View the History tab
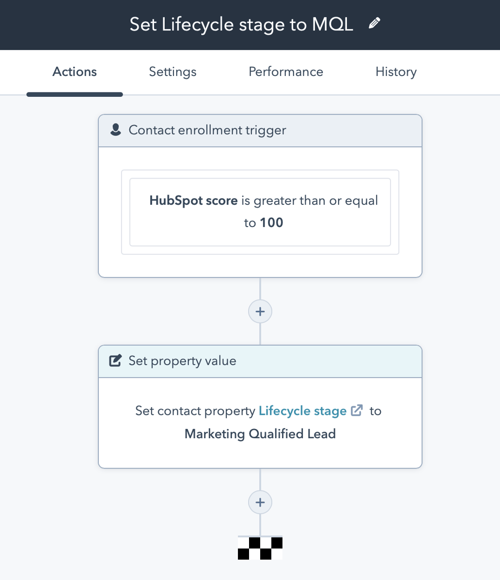 click(x=395, y=72)
